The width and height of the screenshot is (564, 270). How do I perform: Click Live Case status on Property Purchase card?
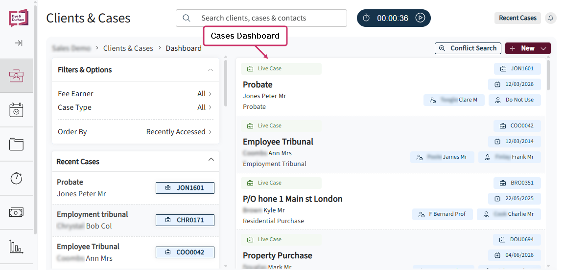pyautogui.click(x=282, y=239)
